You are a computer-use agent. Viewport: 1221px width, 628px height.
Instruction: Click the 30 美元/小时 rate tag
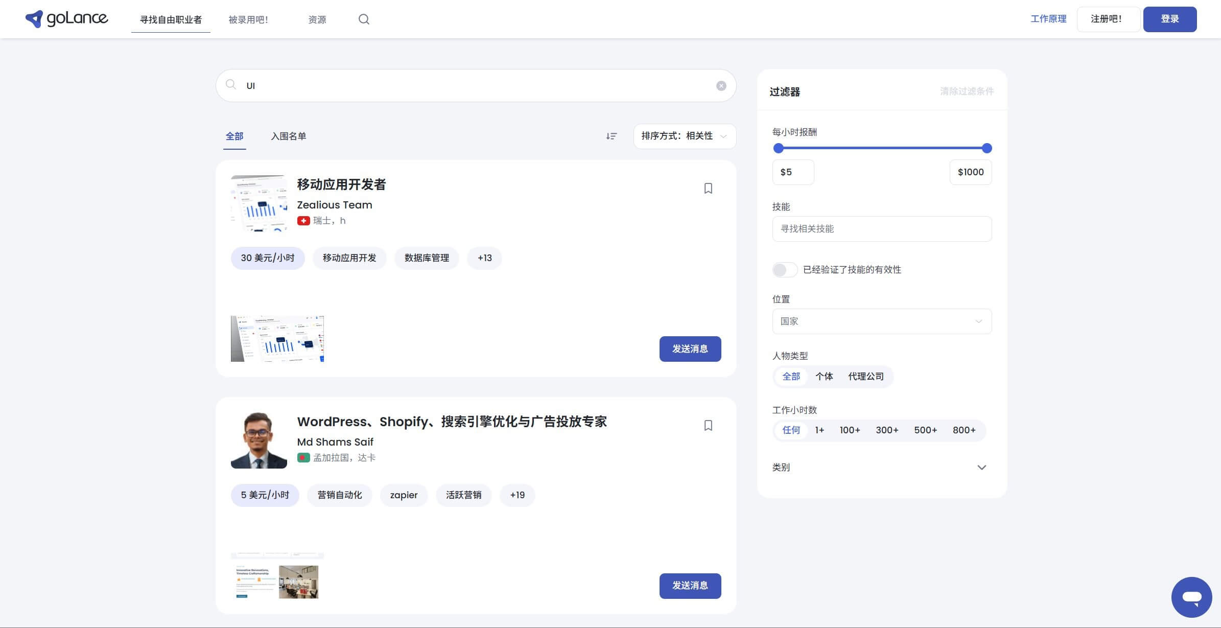pos(268,258)
